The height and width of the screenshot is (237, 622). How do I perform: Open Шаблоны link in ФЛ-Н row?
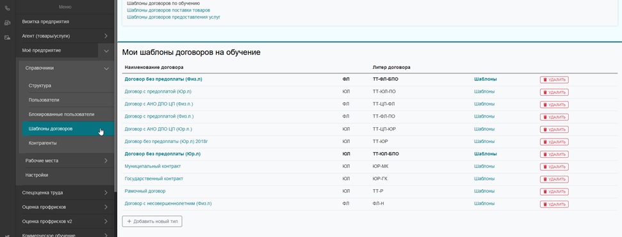484,203
